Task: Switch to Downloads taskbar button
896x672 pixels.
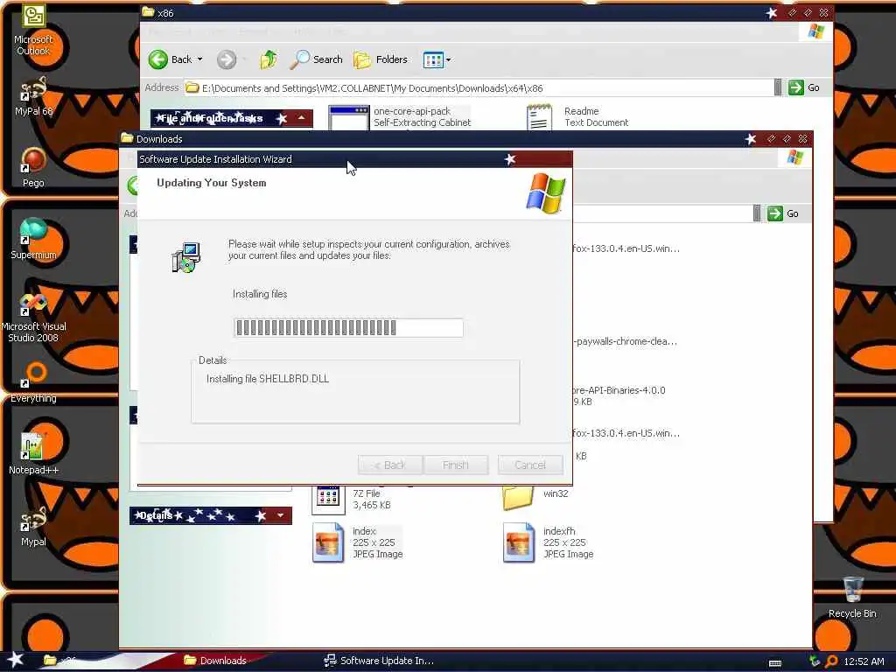Action: tap(216, 661)
